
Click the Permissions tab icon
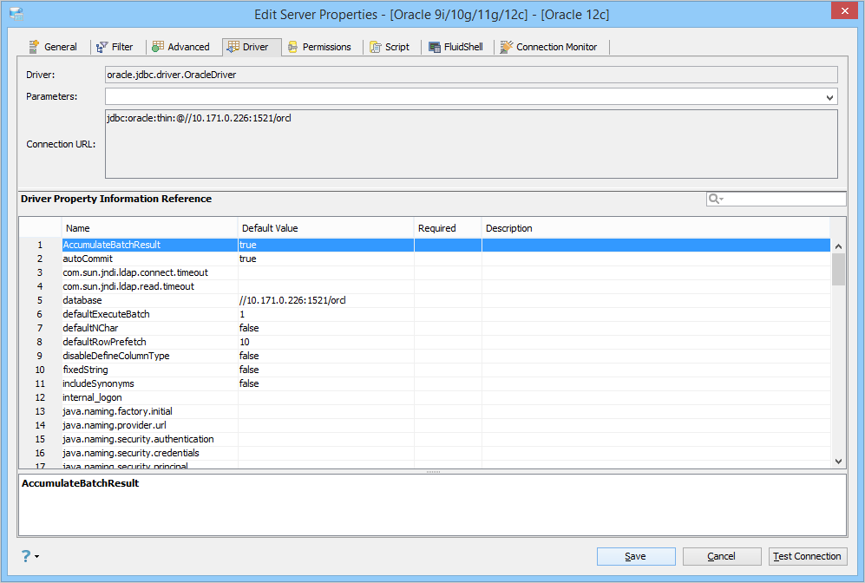click(293, 47)
